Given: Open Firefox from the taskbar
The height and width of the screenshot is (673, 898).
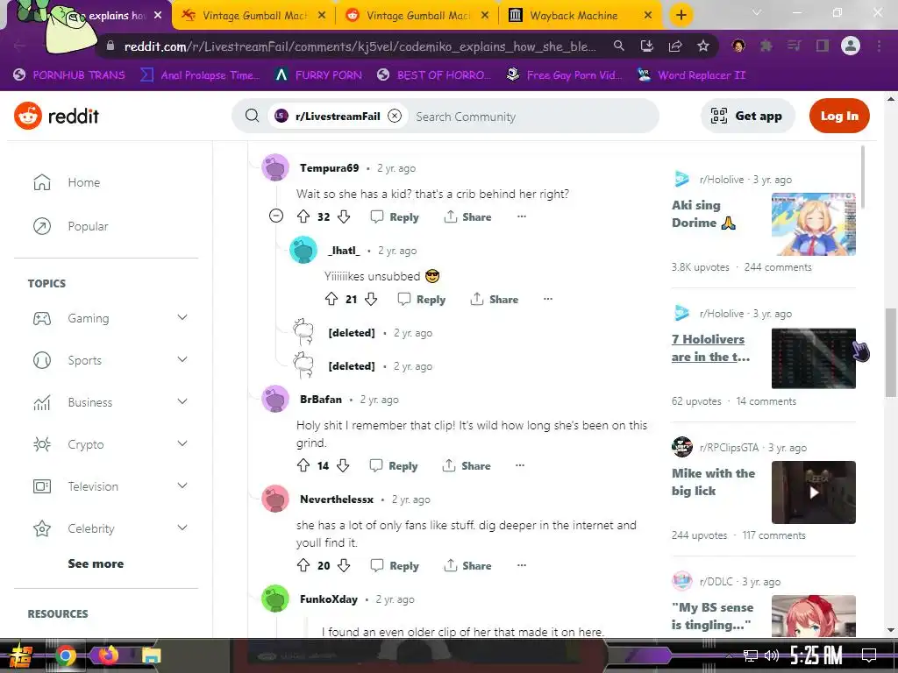Looking at the screenshot, I should [x=108, y=655].
